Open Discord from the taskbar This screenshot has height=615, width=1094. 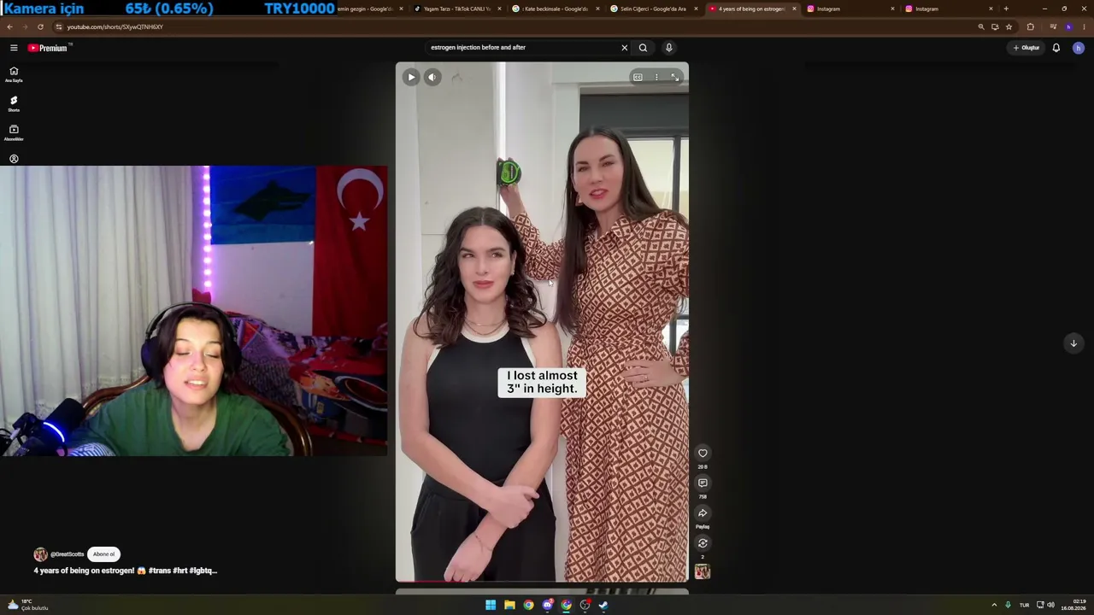click(x=548, y=605)
